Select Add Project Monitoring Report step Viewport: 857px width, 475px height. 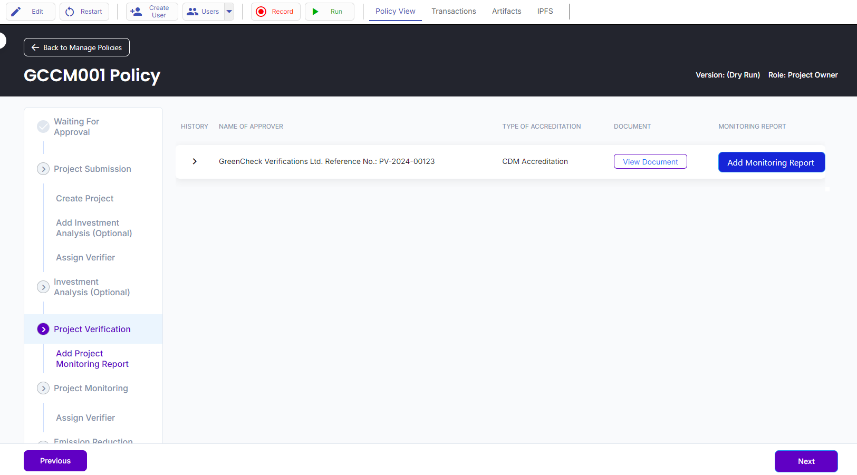[92, 358]
